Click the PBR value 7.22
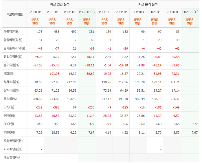The image size is (202, 163). pos(39,133)
